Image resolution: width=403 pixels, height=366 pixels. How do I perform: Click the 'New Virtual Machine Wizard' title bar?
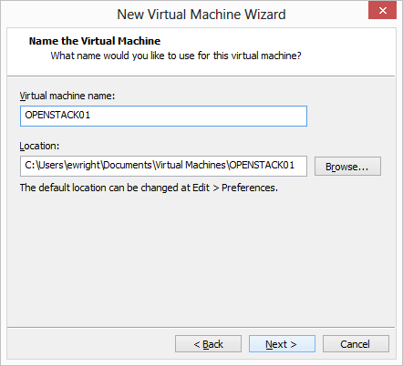pos(201,15)
